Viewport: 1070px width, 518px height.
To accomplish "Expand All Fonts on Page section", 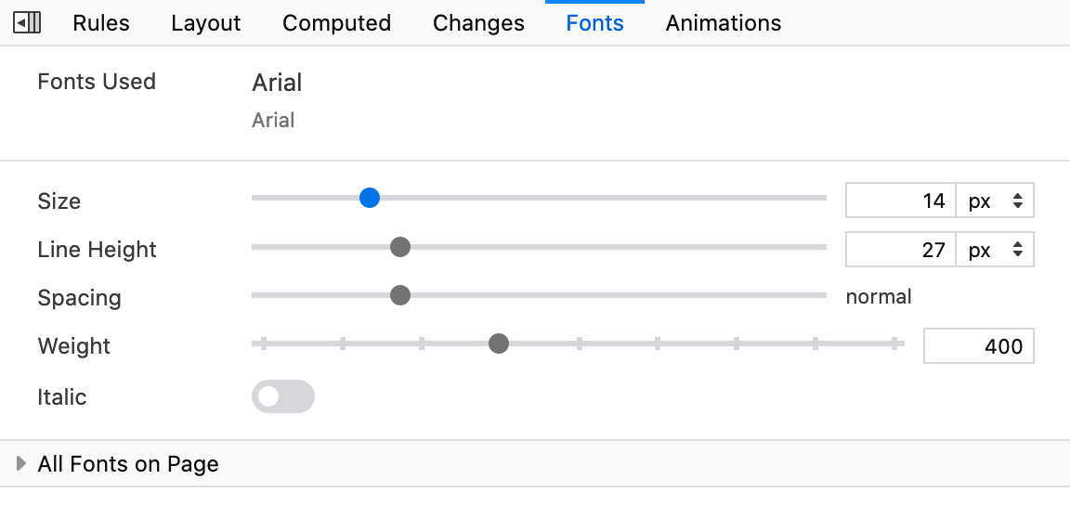I will (21, 463).
